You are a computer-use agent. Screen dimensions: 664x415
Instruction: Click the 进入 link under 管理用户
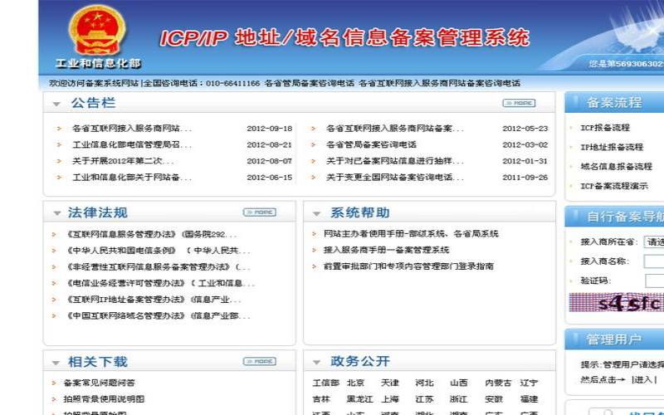tap(642, 379)
